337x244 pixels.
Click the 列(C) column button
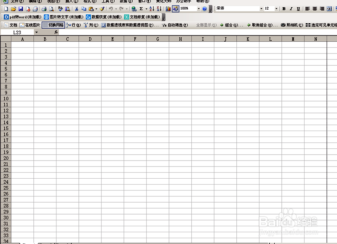[91, 25]
